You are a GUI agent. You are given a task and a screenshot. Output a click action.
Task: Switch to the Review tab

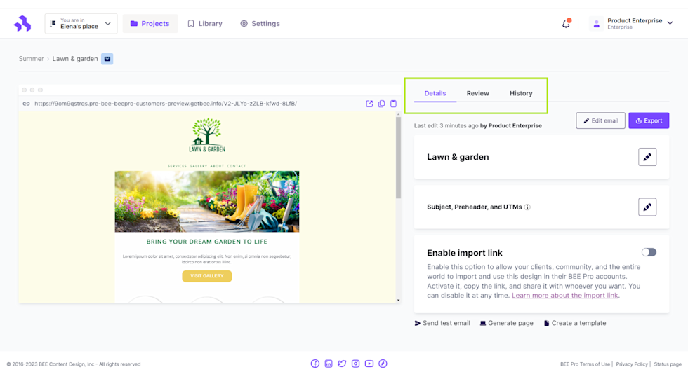point(477,93)
